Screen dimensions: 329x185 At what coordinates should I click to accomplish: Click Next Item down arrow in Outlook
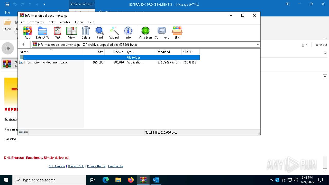[37, 4]
